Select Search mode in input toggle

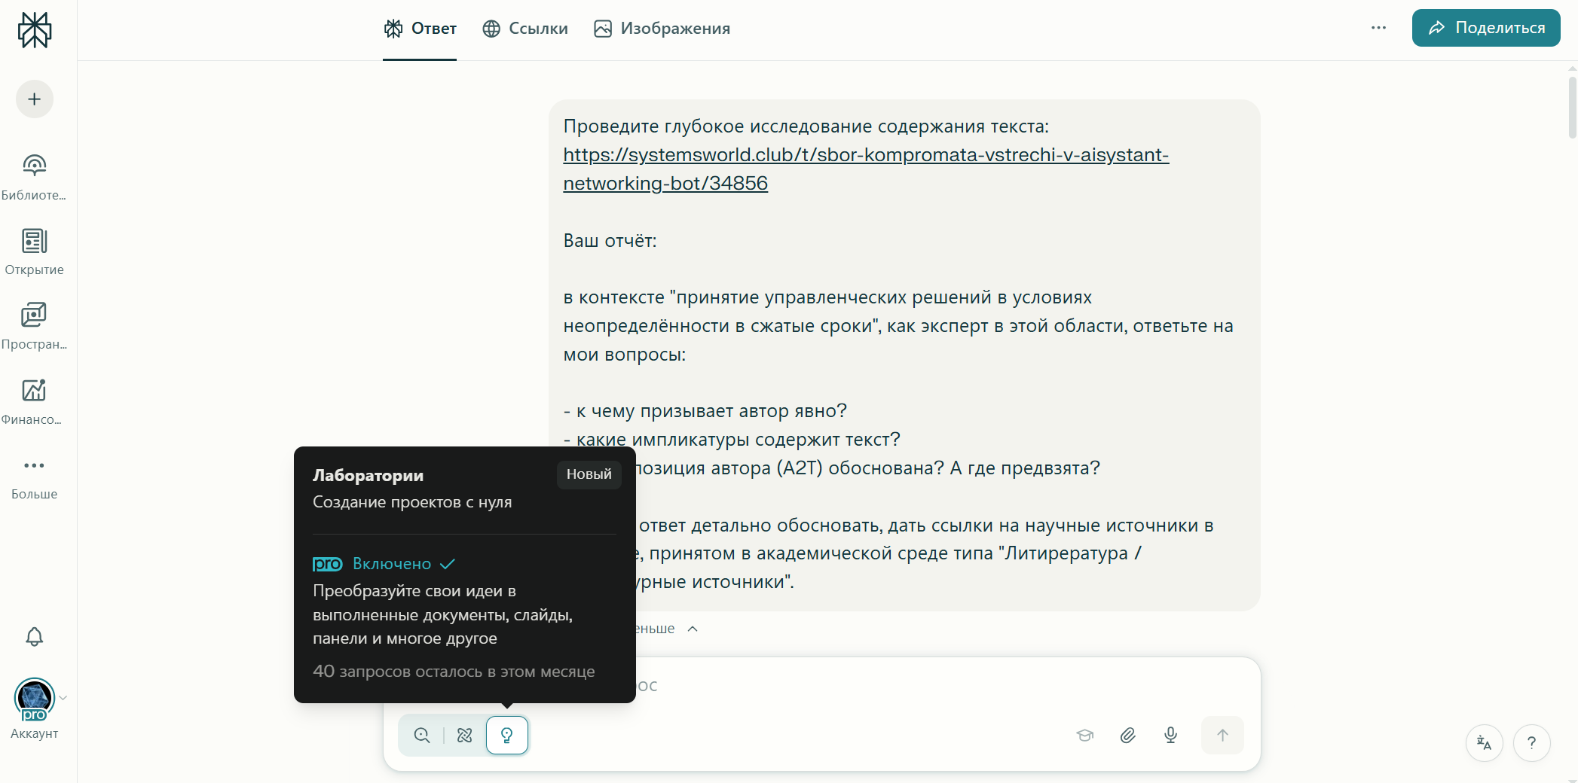pos(422,736)
